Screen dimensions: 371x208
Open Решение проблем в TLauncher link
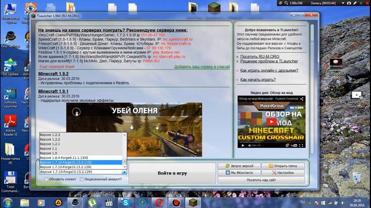pyautogui.click(x=269, y=61)
